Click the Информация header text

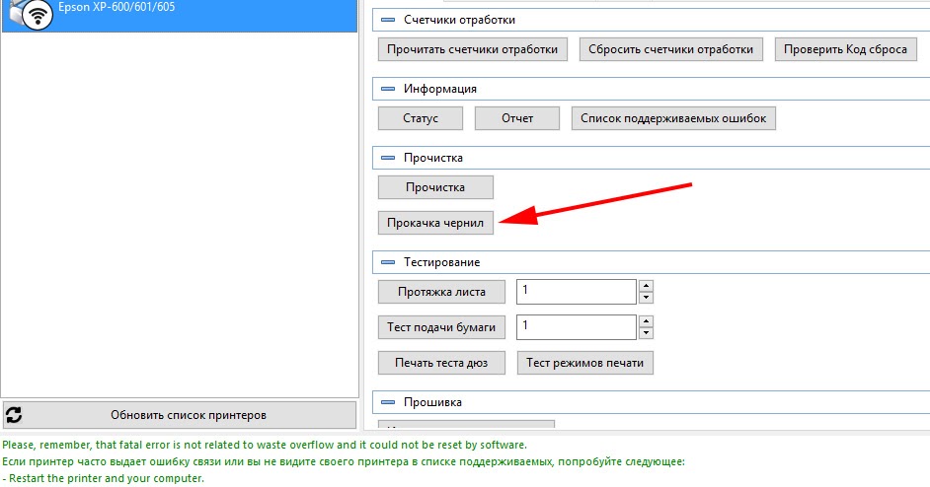[x=440, y=89]
